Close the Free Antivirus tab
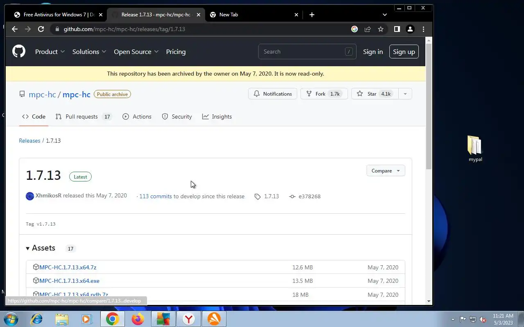524x327 pixels. click(100, 15)
